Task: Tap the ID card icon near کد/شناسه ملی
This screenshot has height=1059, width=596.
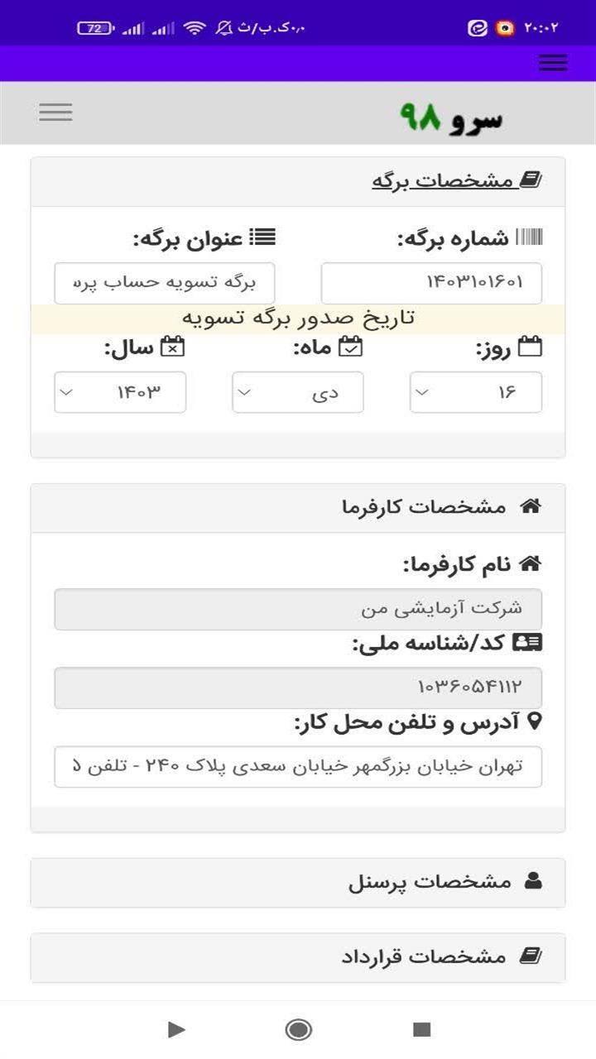Action: pyautogui.click(x=527, y=642)
